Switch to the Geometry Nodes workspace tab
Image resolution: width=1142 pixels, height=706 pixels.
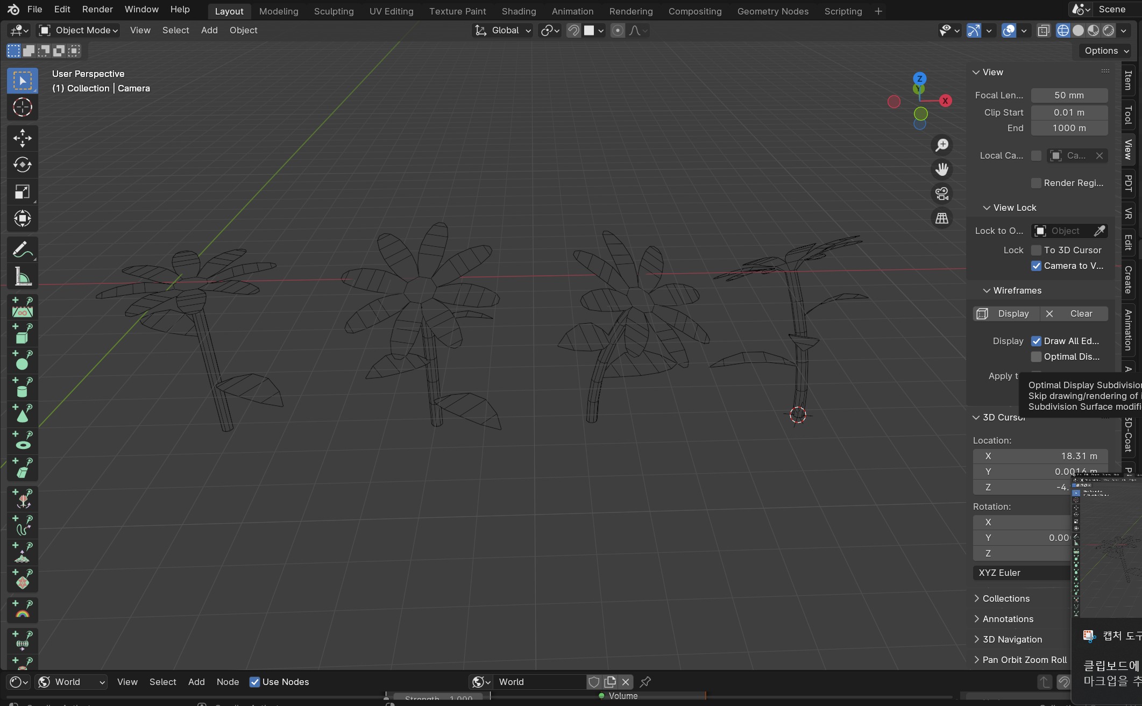772,11
